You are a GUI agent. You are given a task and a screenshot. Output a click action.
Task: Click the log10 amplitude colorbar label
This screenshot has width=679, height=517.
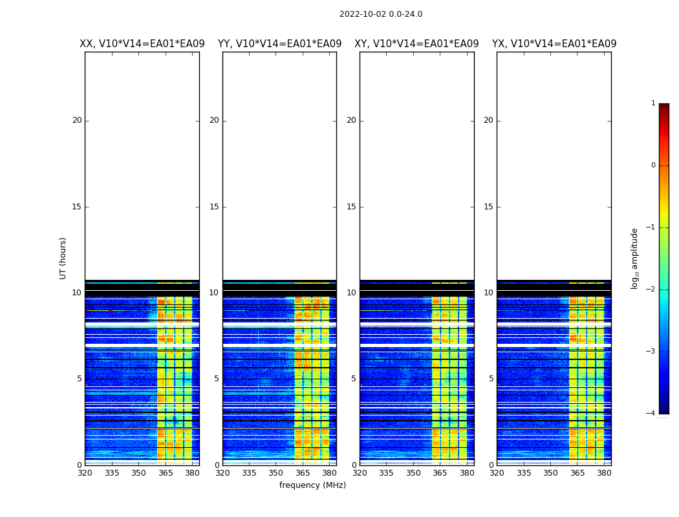635,258
